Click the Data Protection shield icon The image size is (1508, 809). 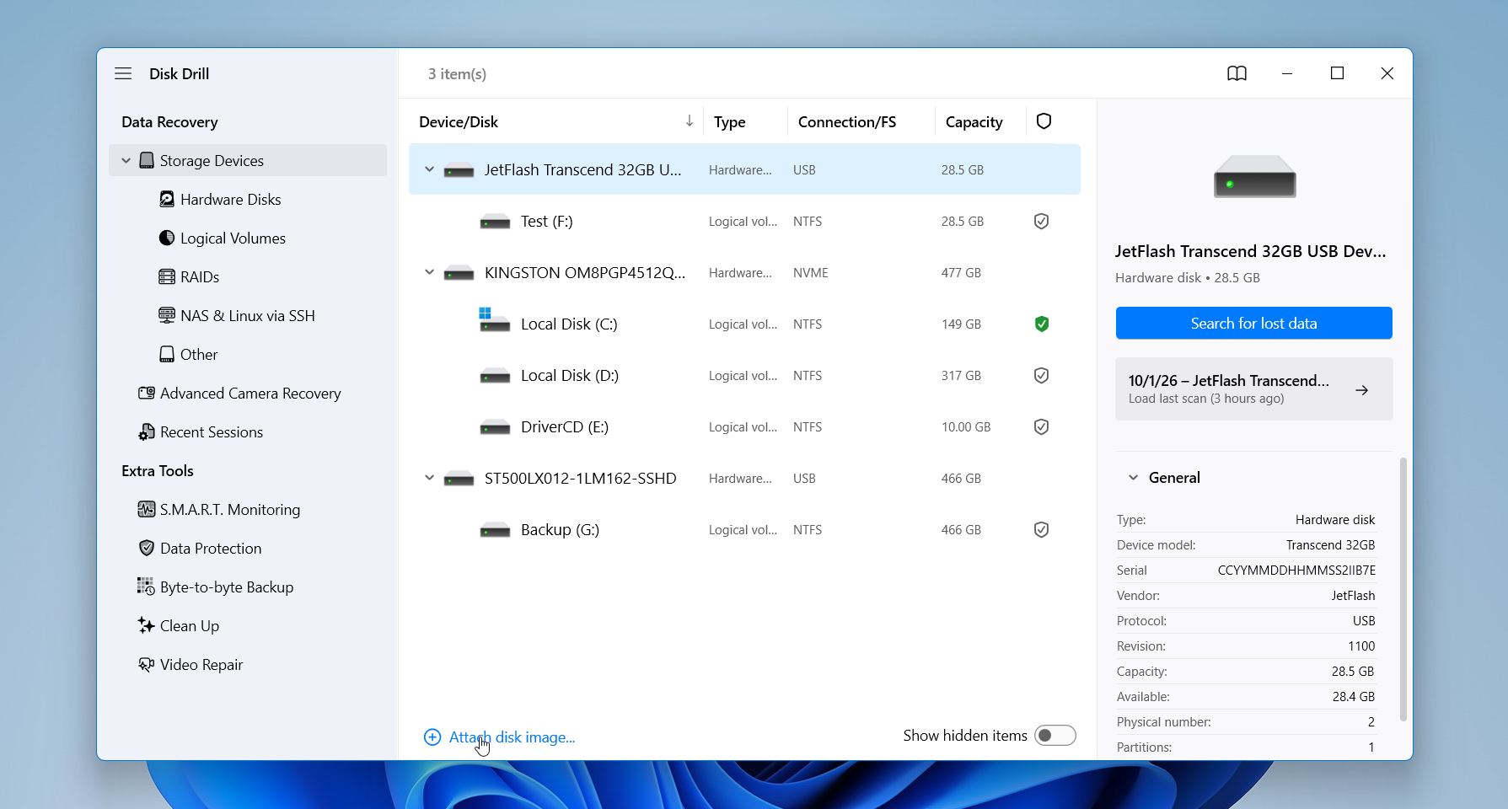(x=147, y=548)
